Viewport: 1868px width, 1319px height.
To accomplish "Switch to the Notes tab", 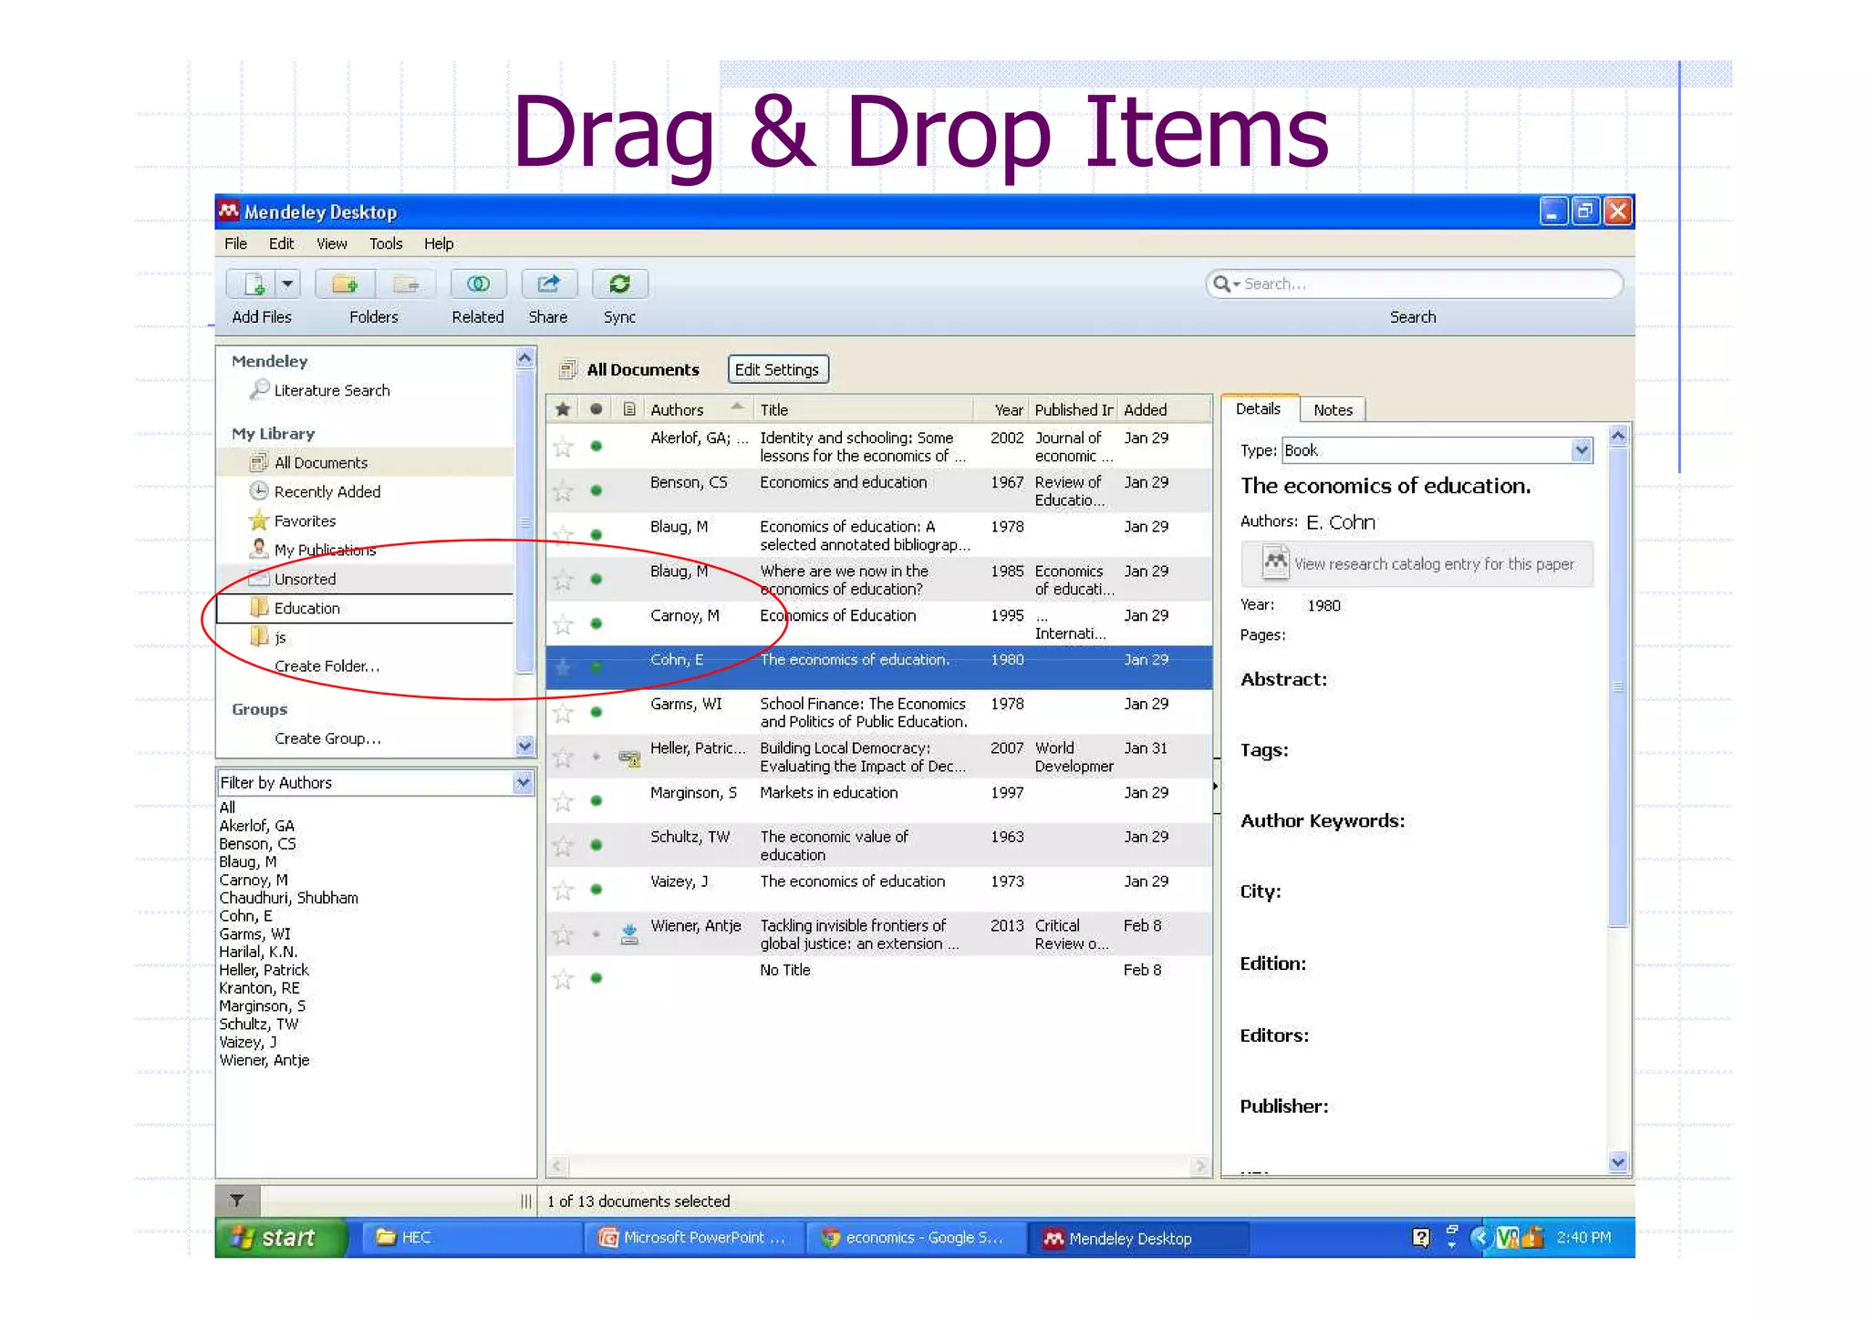I will (1333, 410).
